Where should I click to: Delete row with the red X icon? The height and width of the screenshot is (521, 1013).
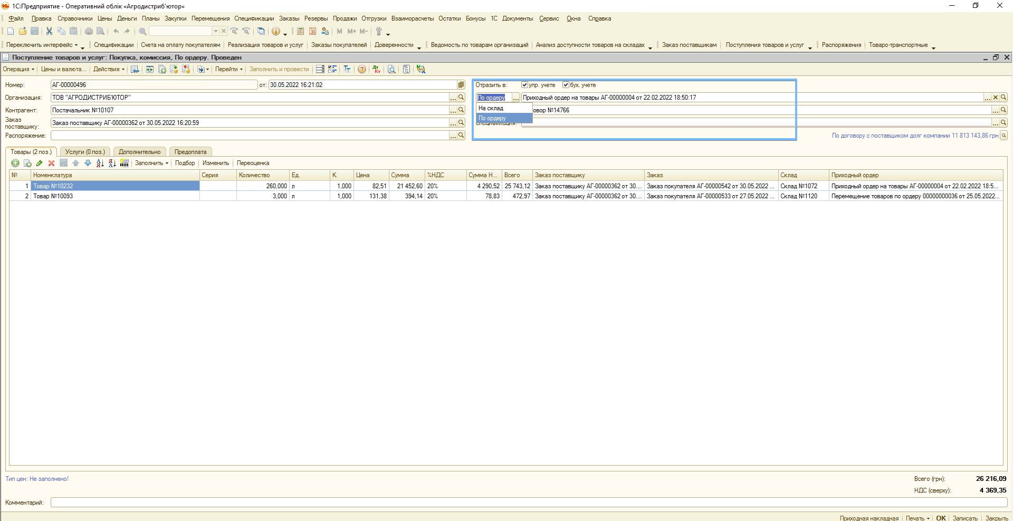point(51,163)
